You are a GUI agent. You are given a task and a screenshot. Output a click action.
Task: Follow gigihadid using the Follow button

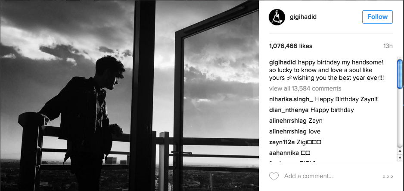(377, 17)
